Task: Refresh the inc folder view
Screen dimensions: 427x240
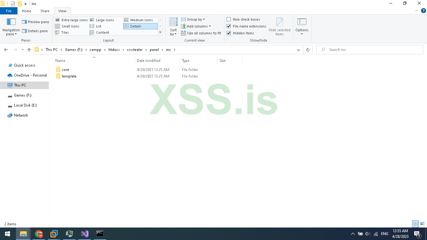Action: [308, 50]
